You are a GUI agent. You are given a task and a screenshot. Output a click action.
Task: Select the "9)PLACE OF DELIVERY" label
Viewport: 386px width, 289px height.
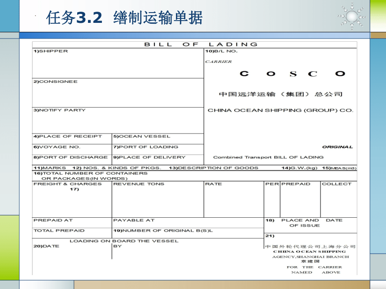pos(149,157)
